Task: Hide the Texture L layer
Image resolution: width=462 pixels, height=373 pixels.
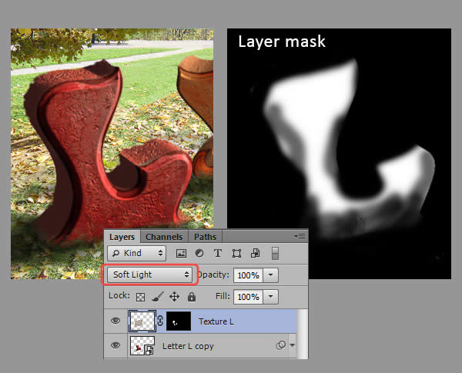Action: click(x=115, y=321)
